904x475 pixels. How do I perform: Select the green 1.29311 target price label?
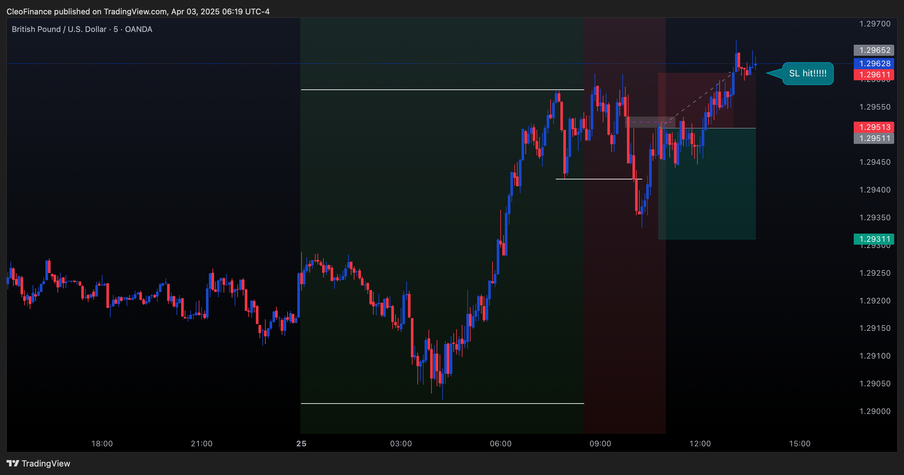pos(874,239)
